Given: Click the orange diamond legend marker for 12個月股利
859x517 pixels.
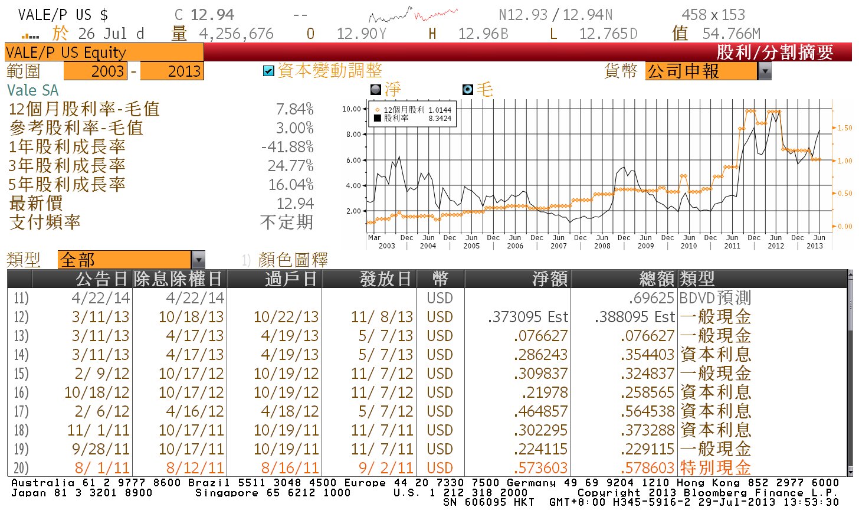Looking at the screenshot, I should pyautogui.click(x=376, y=109).
